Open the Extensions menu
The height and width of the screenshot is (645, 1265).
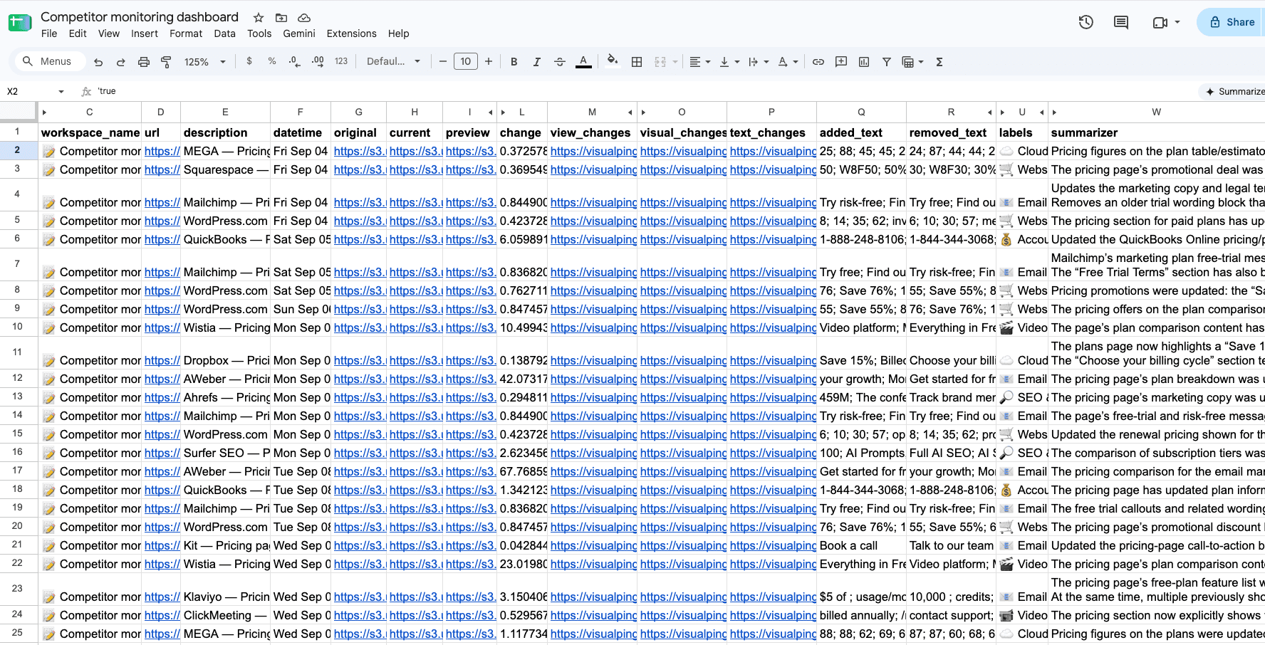[351, 33]
